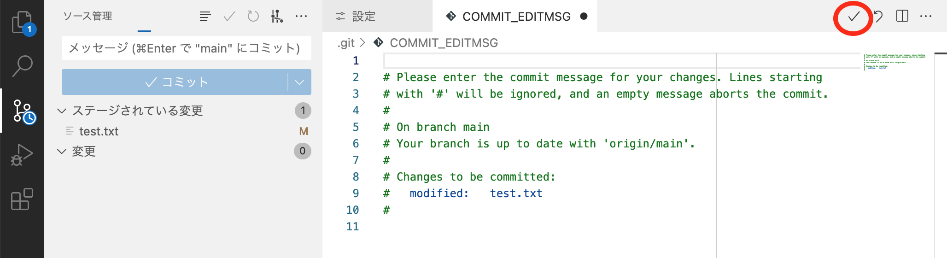Open the Extensions view icon
Screen dimensions: 947x258
point(22,199)
